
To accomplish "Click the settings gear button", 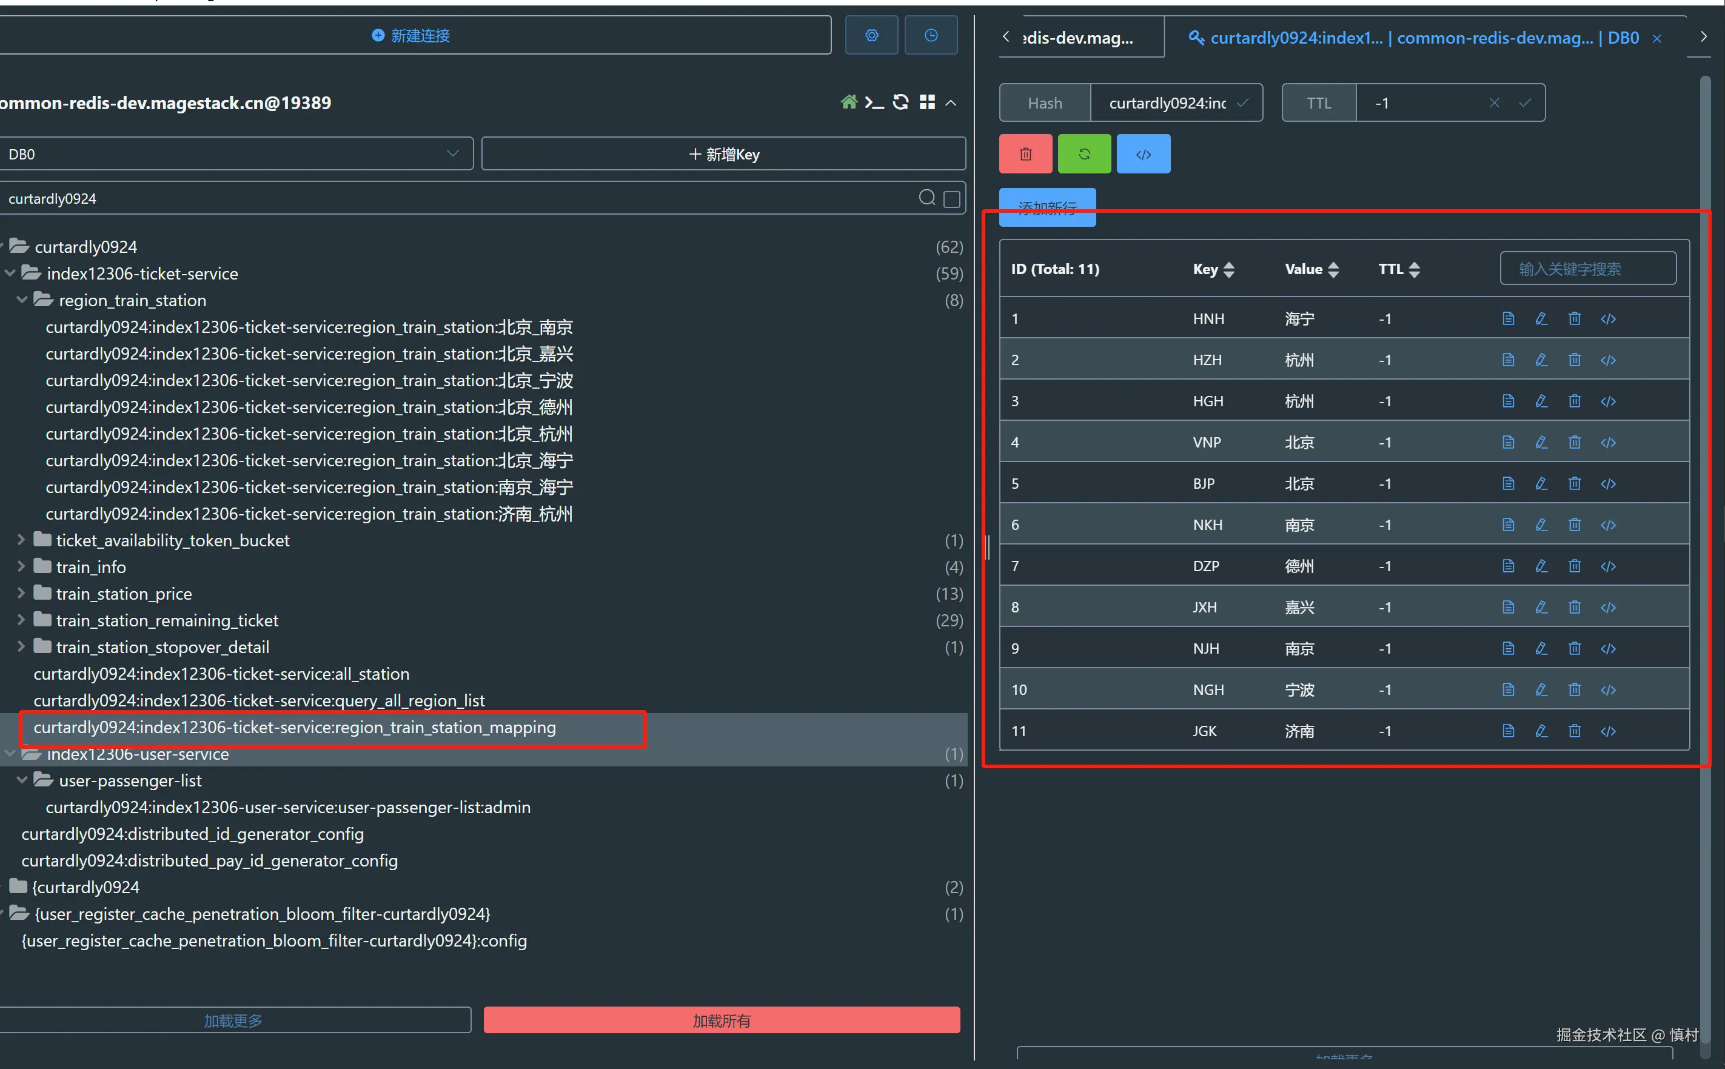I will click(x=871, y=35).
